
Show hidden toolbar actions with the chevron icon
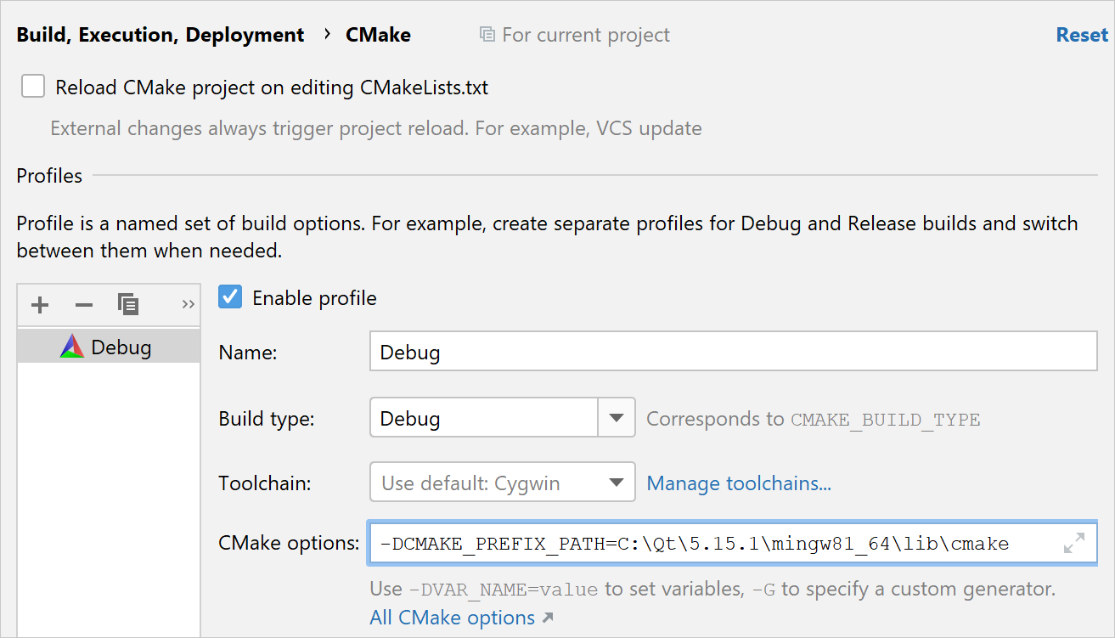pyautogui.click(x=188, y=304)
